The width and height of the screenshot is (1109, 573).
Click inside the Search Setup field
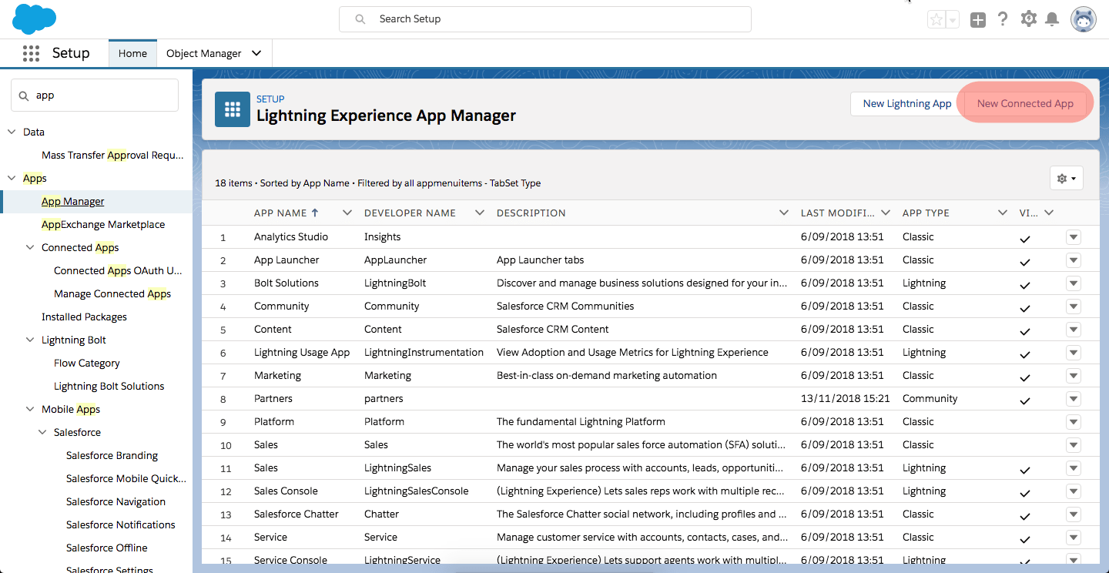(544, 18)
